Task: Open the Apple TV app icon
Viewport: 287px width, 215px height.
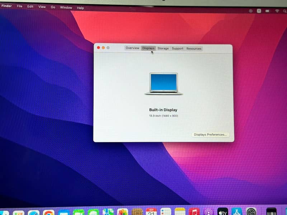Action: point(222,212)
